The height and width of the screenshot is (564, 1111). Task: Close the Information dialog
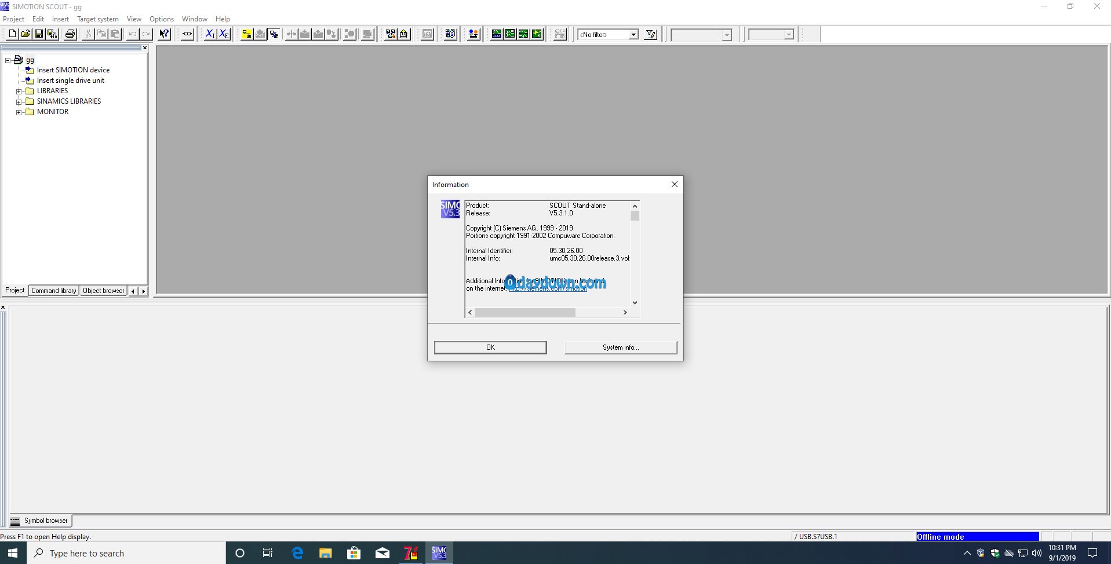click(x=674, y=184)
